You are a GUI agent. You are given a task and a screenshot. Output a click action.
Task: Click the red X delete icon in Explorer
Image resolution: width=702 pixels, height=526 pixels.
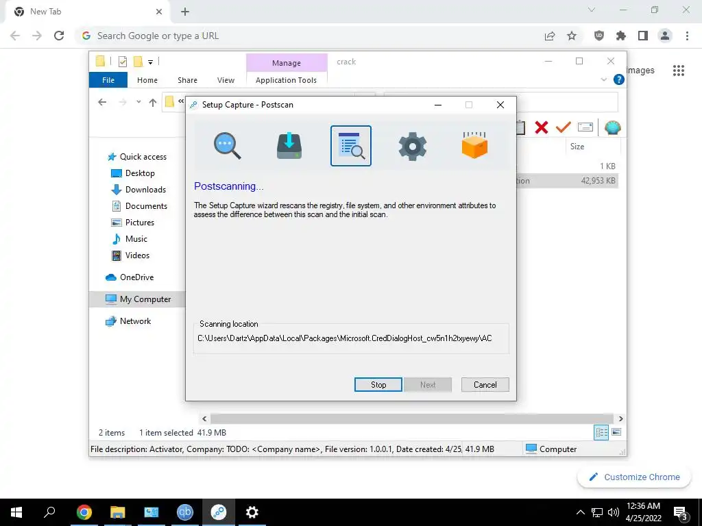coord(542,127)
